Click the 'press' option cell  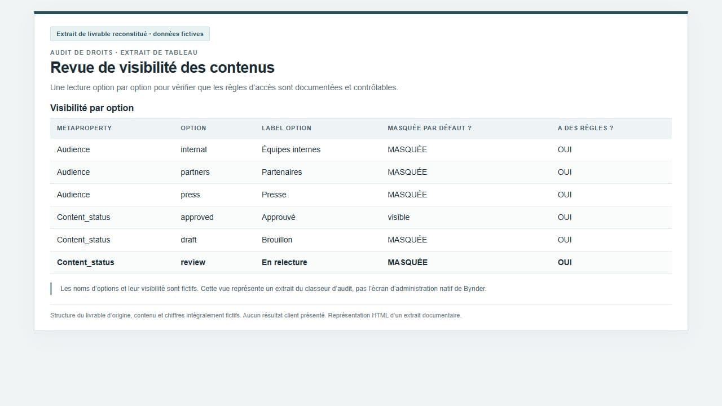point(190,195)
